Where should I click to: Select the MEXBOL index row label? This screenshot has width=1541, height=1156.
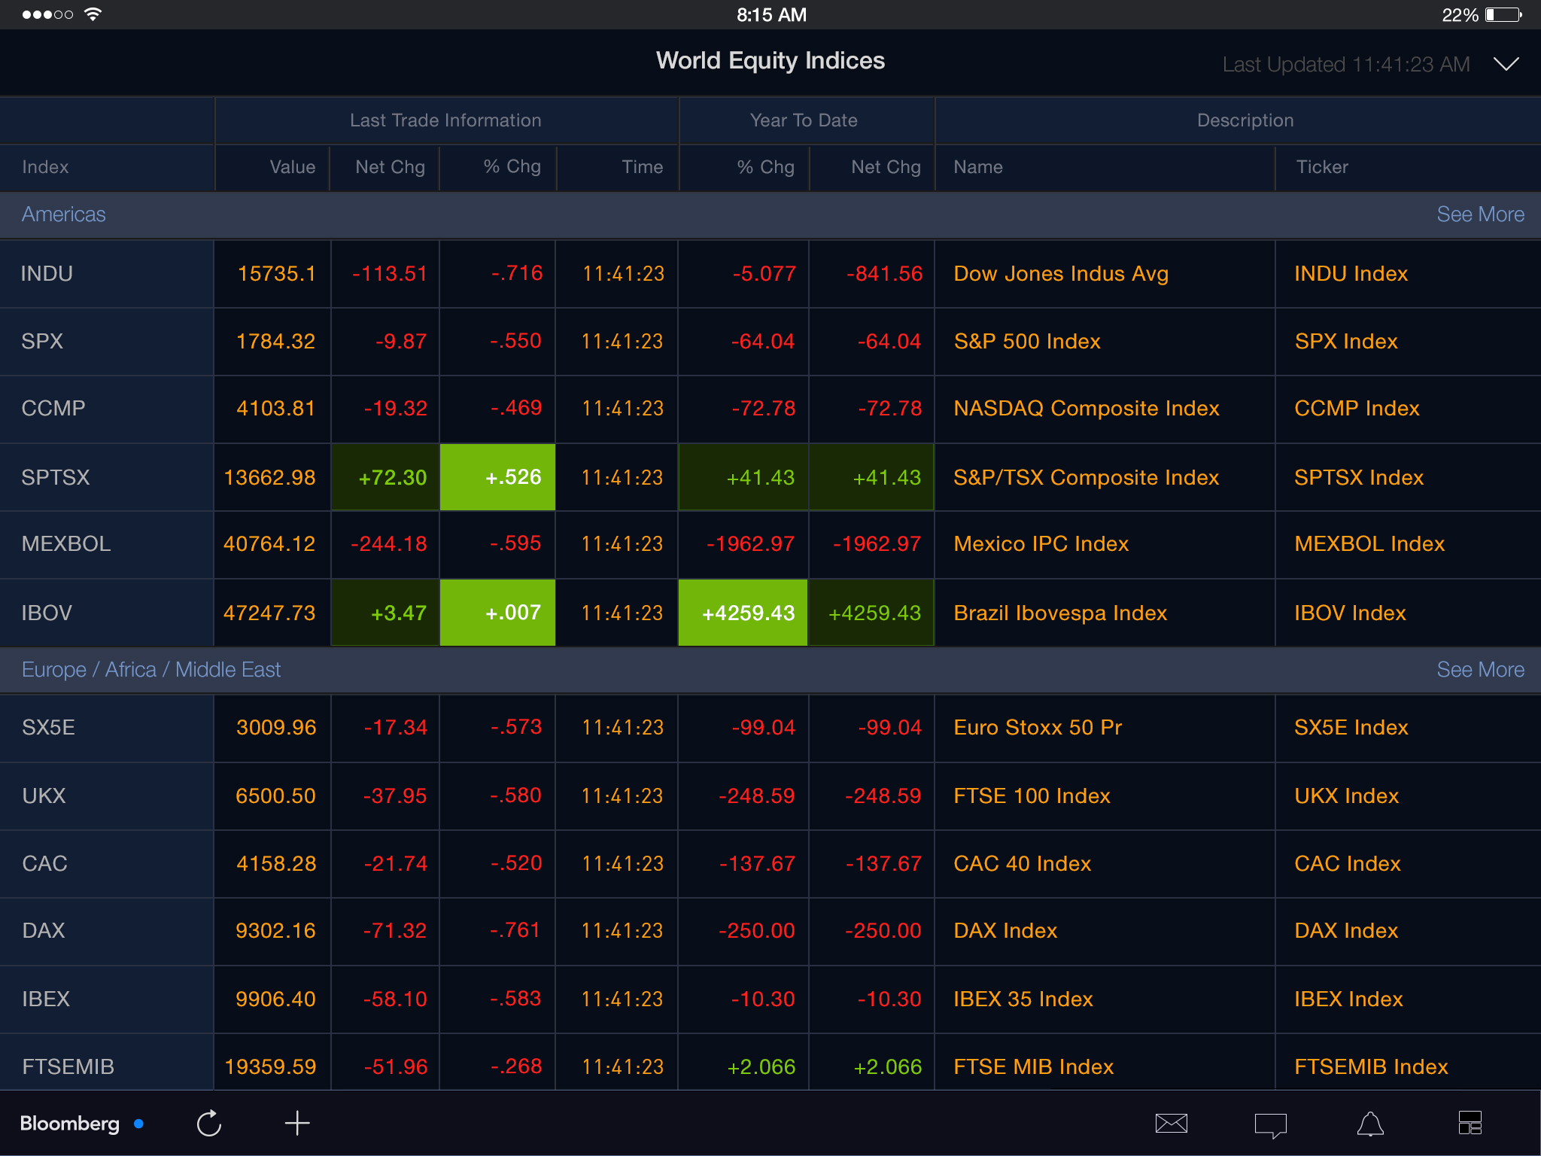[66, 544]
